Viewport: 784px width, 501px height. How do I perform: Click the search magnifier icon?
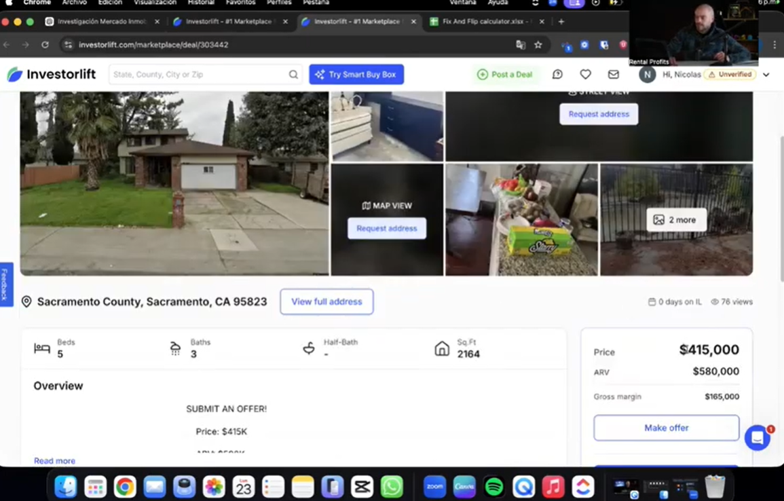(x=293, y=75)
